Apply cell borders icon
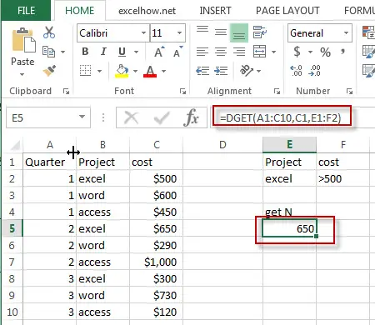375x325 pixels. (85, 71)
